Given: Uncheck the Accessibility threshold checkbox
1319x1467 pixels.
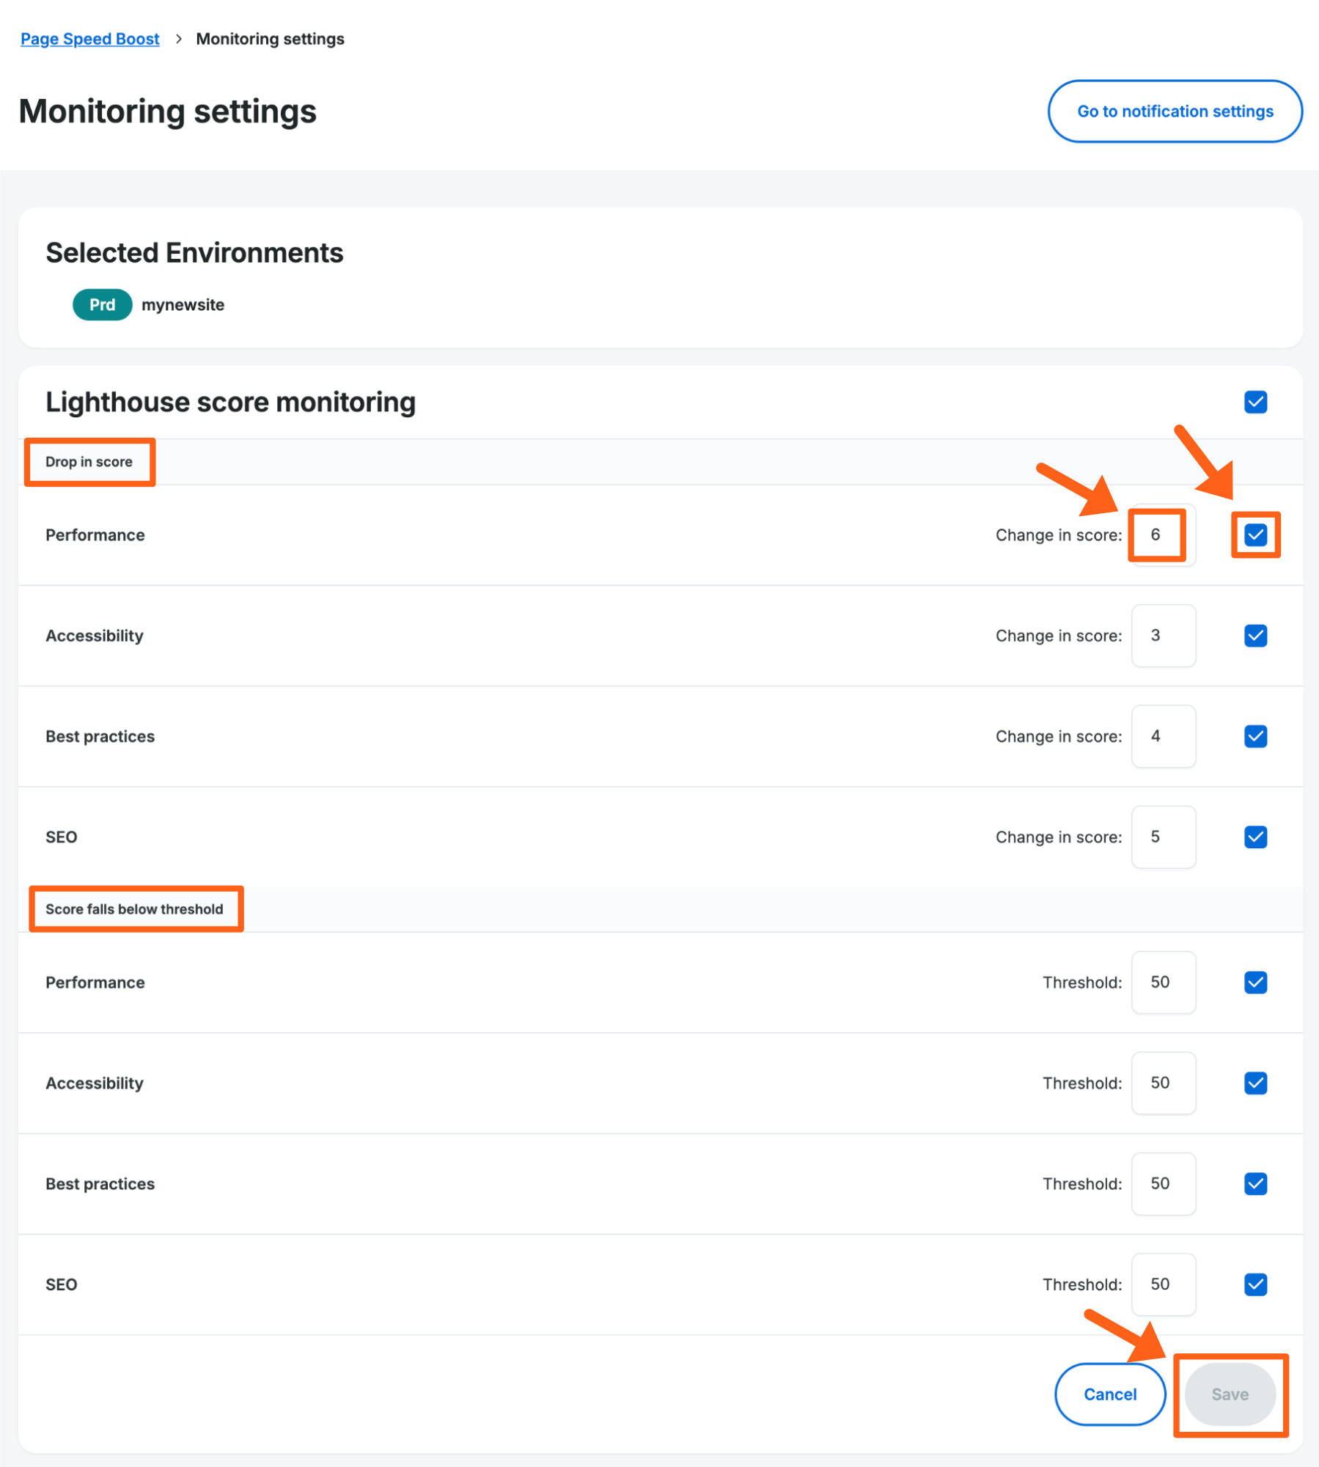Looking at the screenshot, I should click(1255, 1083).
